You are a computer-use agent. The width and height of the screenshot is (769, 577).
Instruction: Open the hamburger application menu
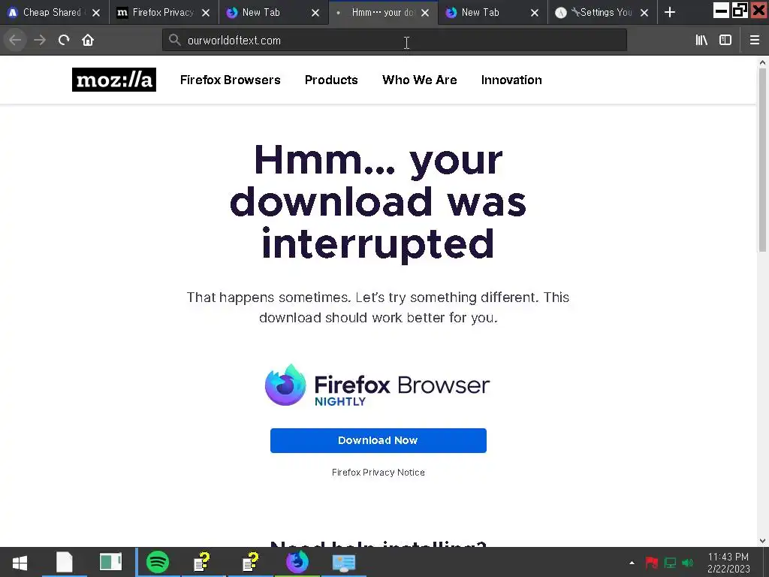tap(755, 41)
